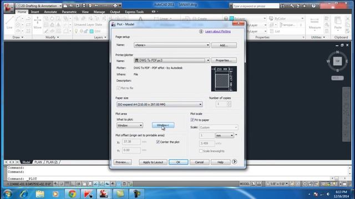
Task: Open Google Chrome from the taskbar
Action: (73, 194)
